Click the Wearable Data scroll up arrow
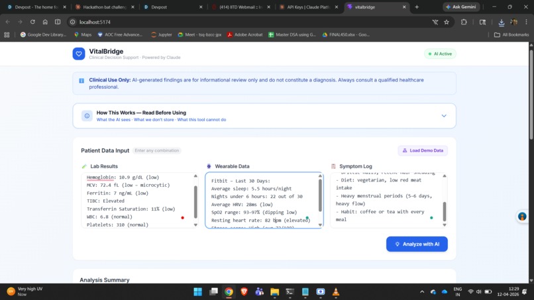The height and width of the screenshot is (300, 534). 320,175
